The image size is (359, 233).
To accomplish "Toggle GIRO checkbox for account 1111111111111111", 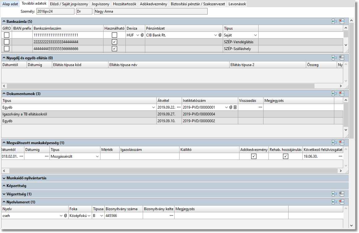I will click(x=6, y=35).
